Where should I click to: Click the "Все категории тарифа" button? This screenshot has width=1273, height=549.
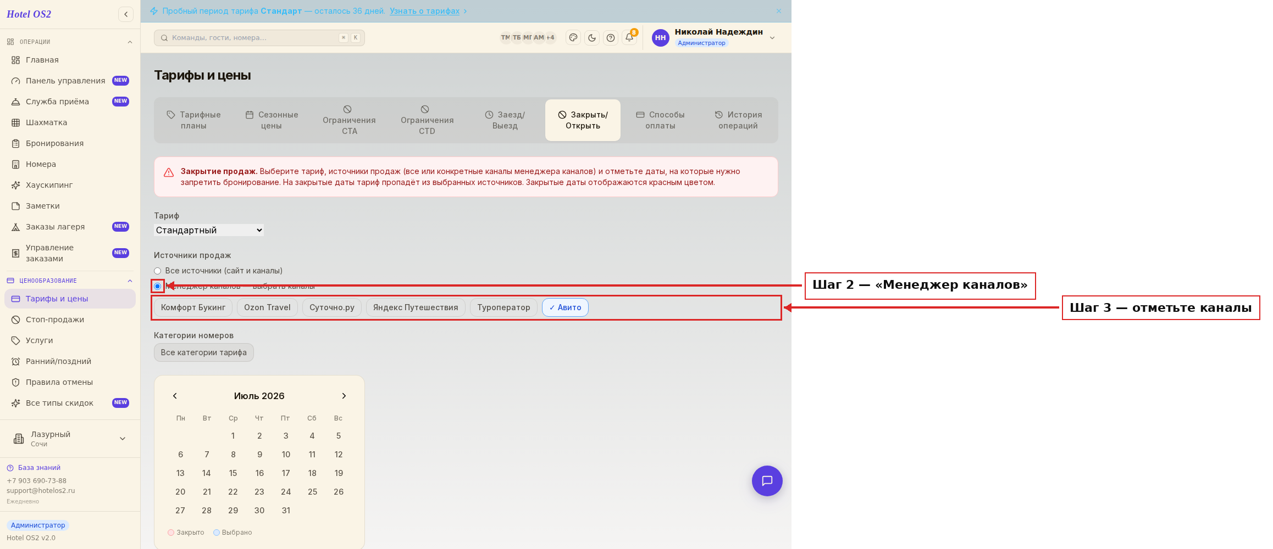click(204, 352)
